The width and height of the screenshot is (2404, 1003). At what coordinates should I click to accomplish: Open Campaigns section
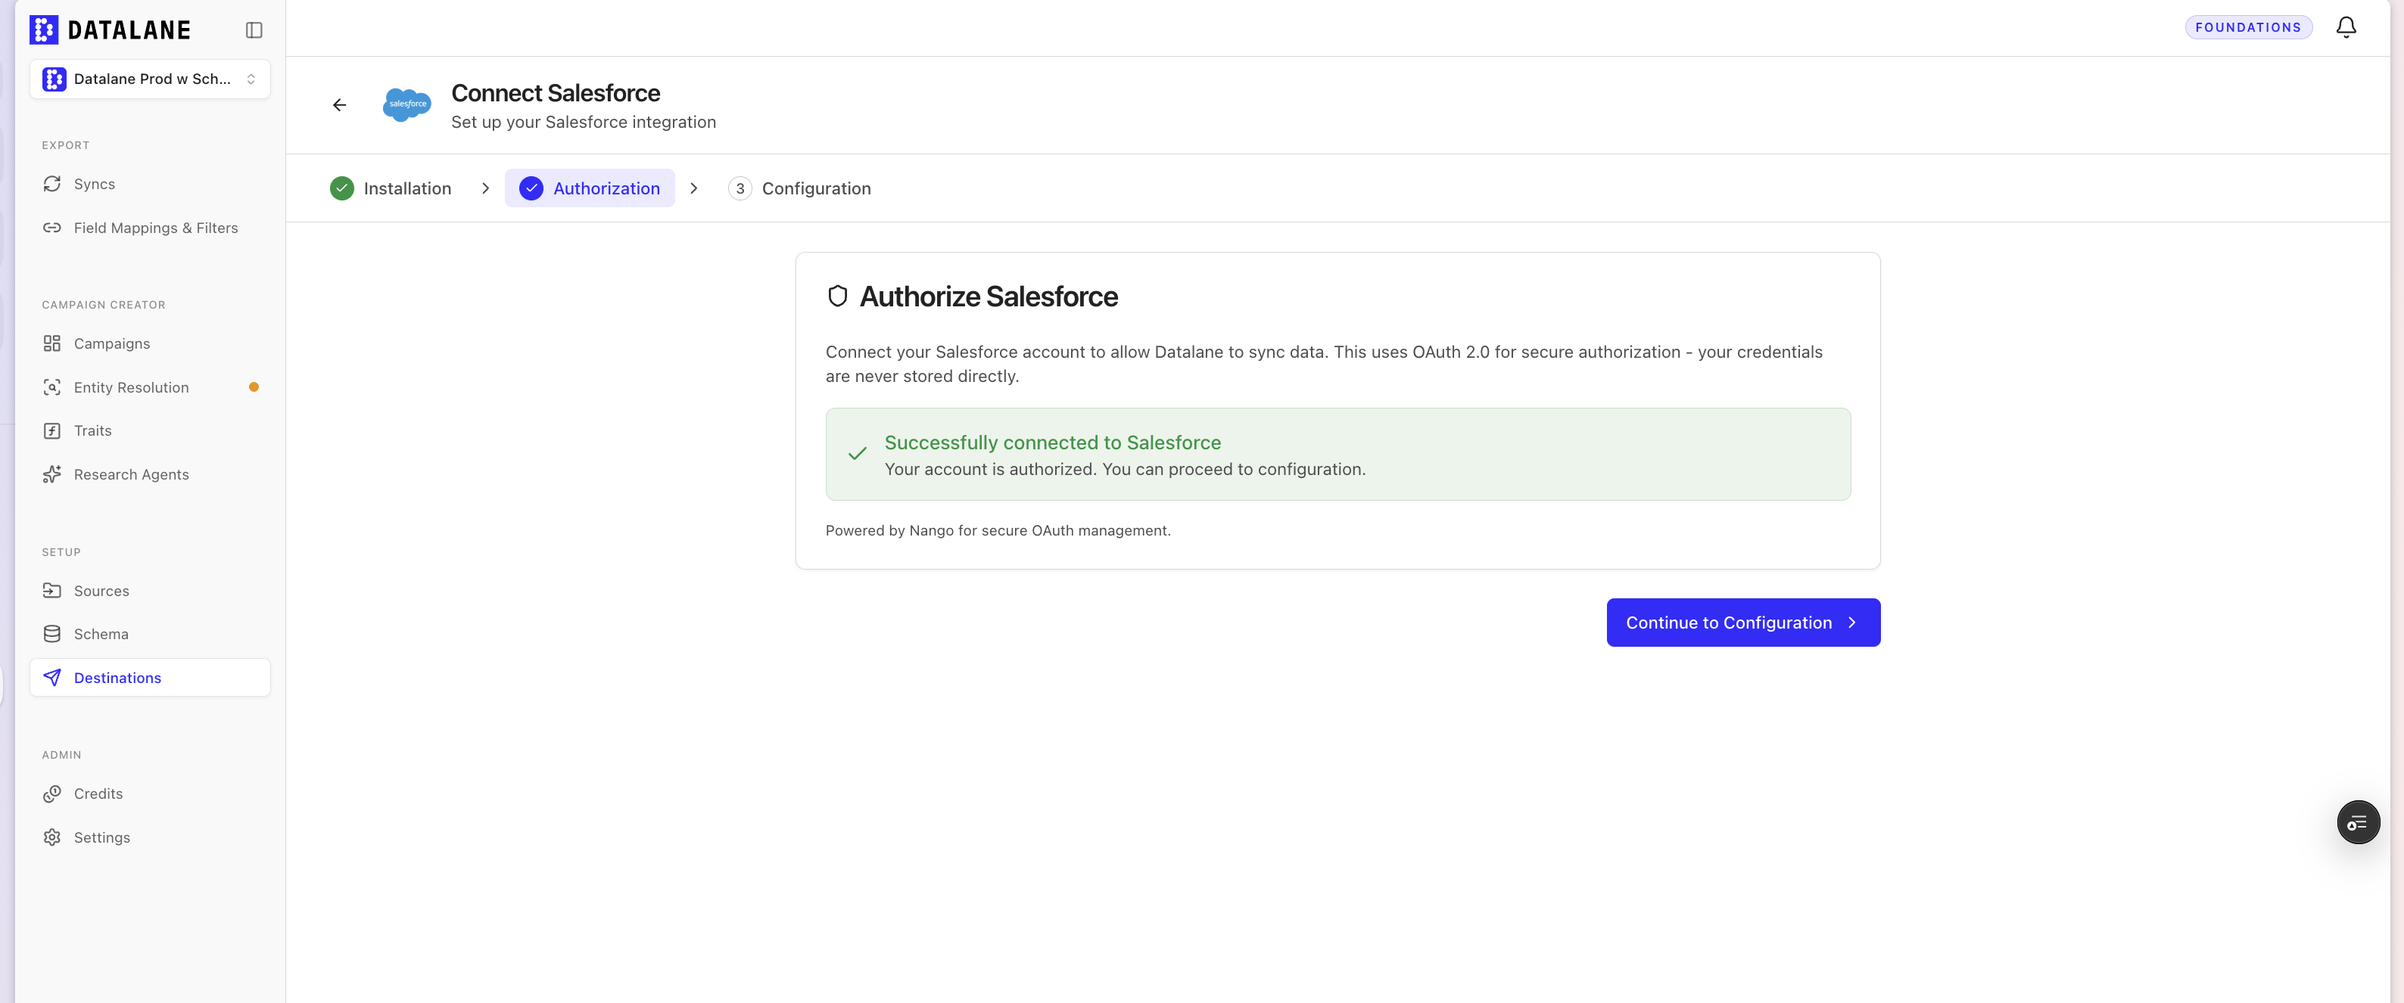[x=150, y=343]
